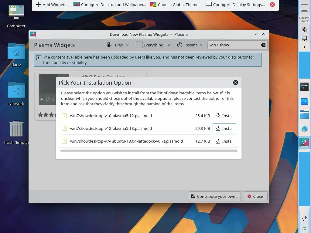Open Add Widgets from desktop toolbar

pyautogui.click(x=53, y=5)
